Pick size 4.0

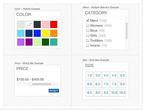(x=106, y=75)
